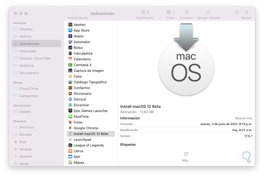This screenshot has width=264, height=177.
Task: Select the Epic Games Launcher icon
Action: [70, 111]
